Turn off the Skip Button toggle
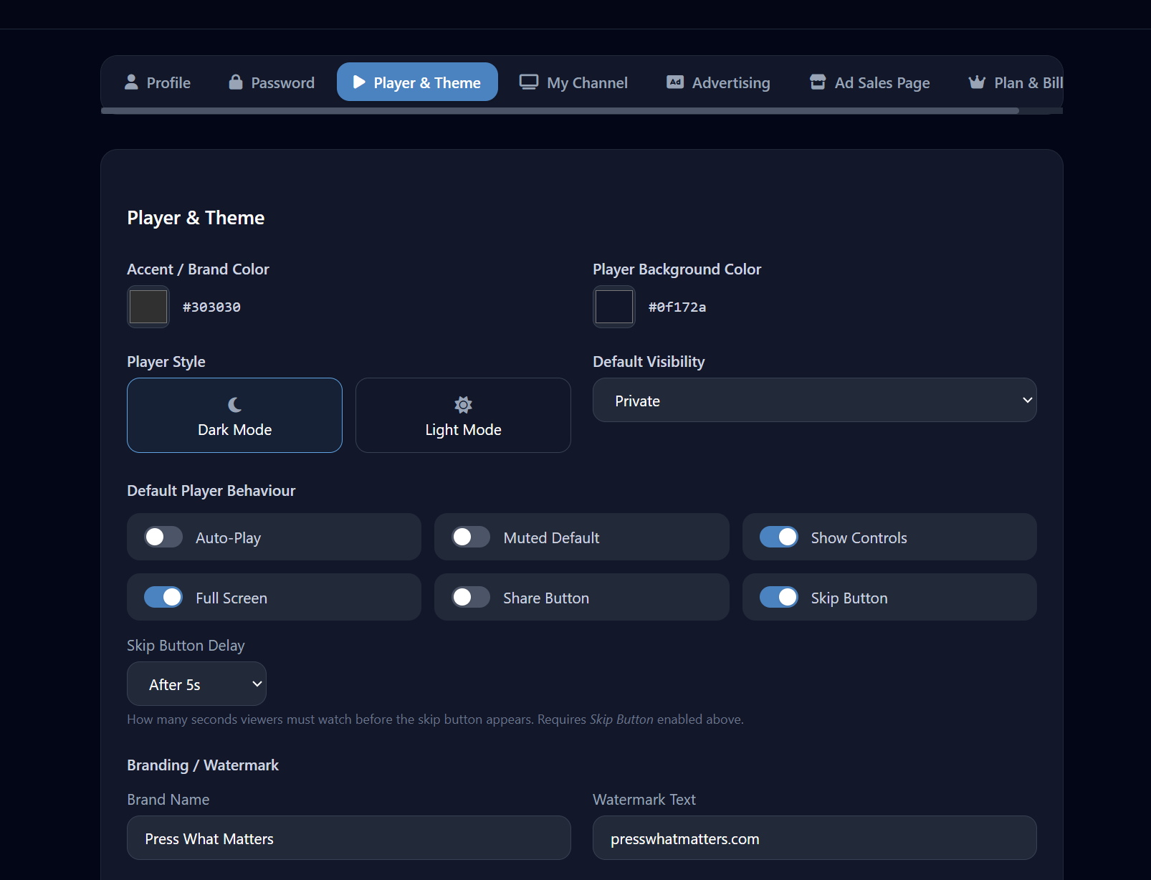1151x880 pixels. pos(779,597)
